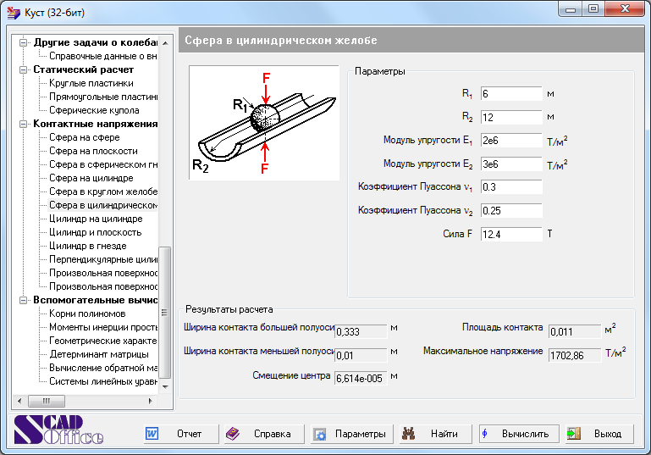Click the SCAD Office logo
651x455 pixels.
click(x=59, y=431)
